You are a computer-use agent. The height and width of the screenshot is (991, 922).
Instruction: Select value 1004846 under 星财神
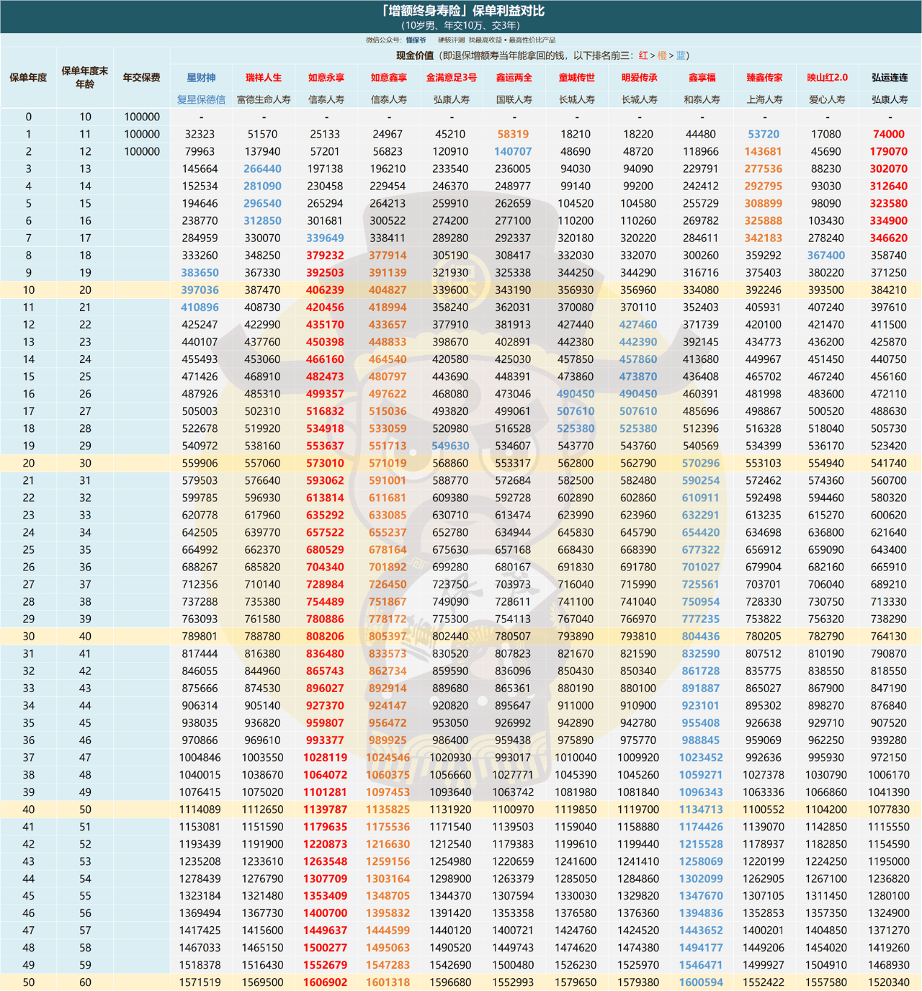pyautogui.click(x=200, y=758)
